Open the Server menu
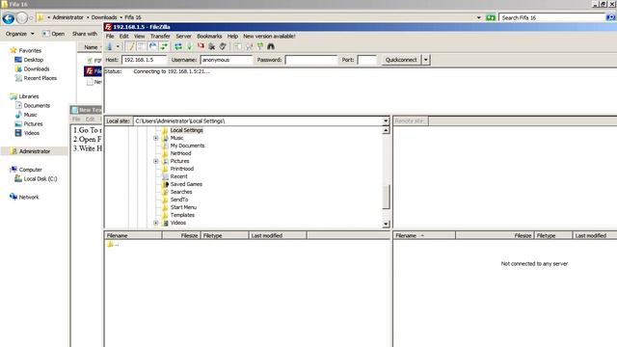 pos(183,36)
